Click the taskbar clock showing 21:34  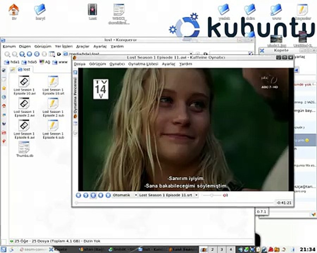(307, 250)
